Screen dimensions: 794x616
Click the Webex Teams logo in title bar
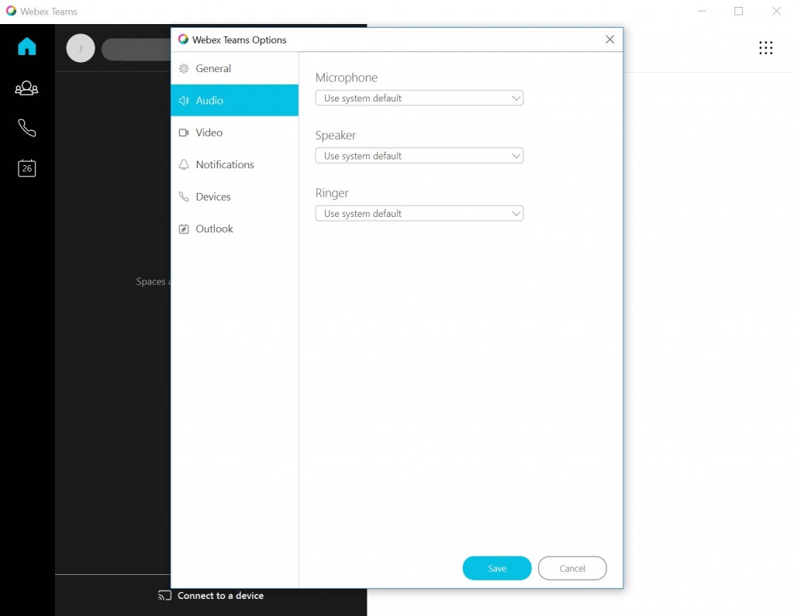11,11
